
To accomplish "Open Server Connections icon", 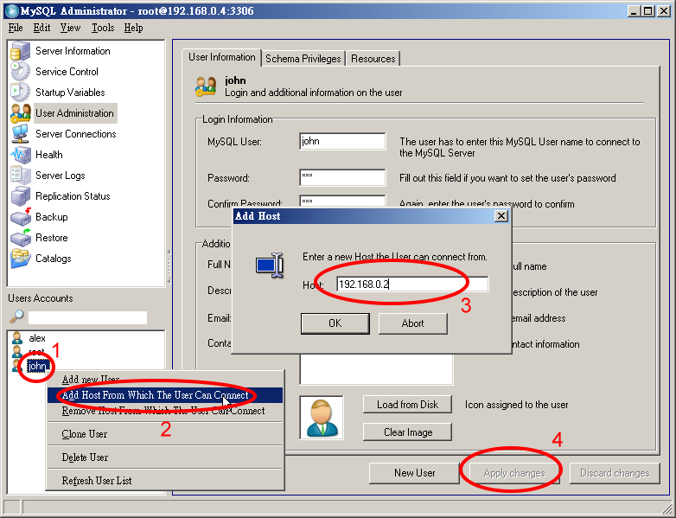I will (20, 134).
